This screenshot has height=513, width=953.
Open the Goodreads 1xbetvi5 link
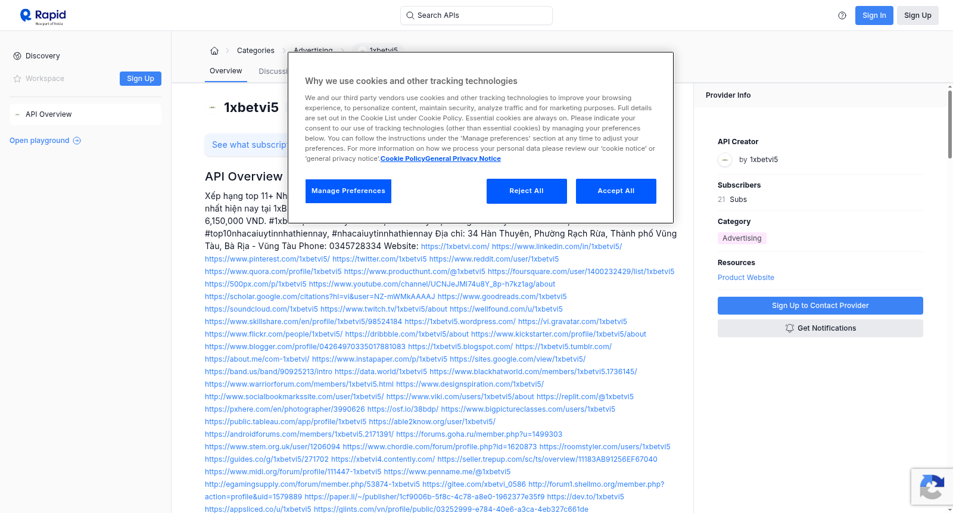pos(502,297)
